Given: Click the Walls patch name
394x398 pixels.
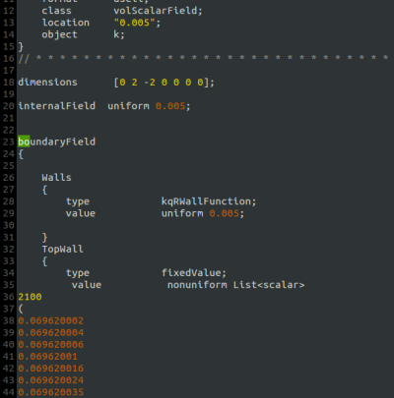Looking at the screenshot, I should point(56,178).
